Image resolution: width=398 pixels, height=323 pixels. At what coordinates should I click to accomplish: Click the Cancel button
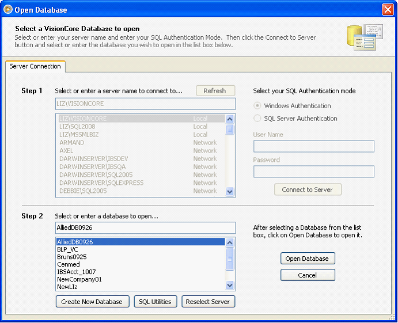pos(308,275)
